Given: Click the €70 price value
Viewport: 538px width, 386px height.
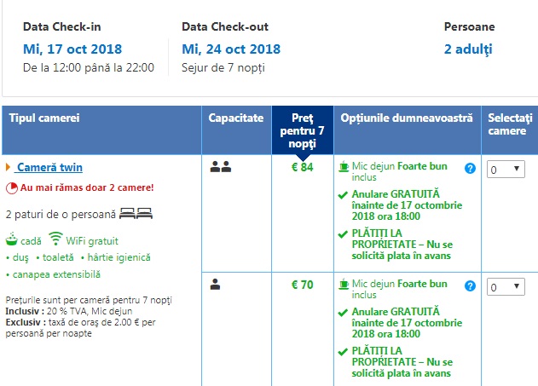Looking at the screenshot, I should 302,285.
